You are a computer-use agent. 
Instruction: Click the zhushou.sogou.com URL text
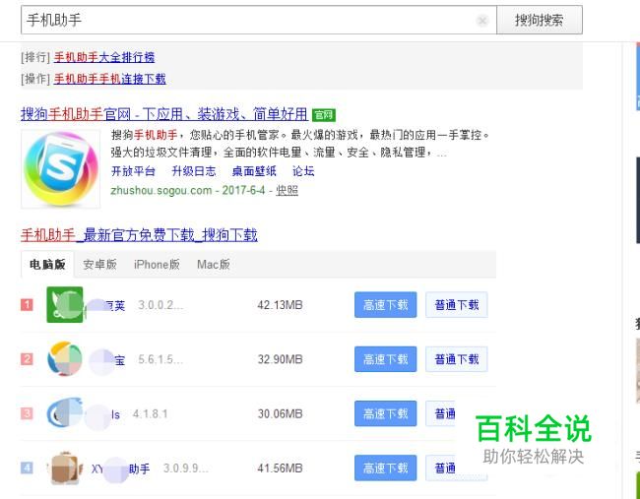point(161,191)
